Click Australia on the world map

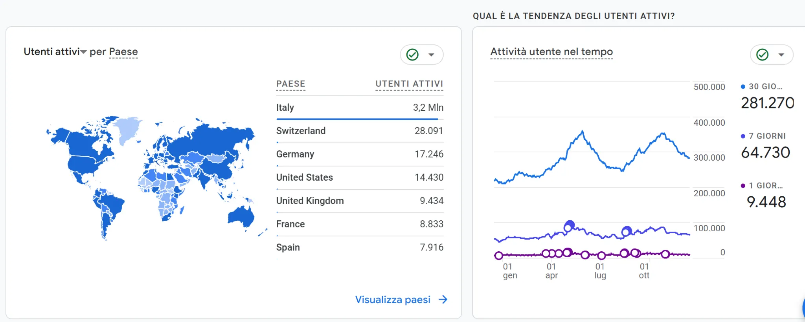pos(241,216)
